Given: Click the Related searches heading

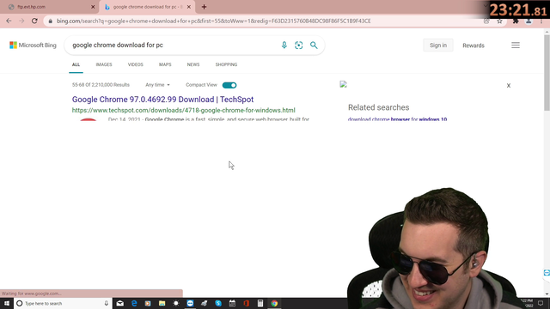Looking at the screenshot, I should [378, 107].
